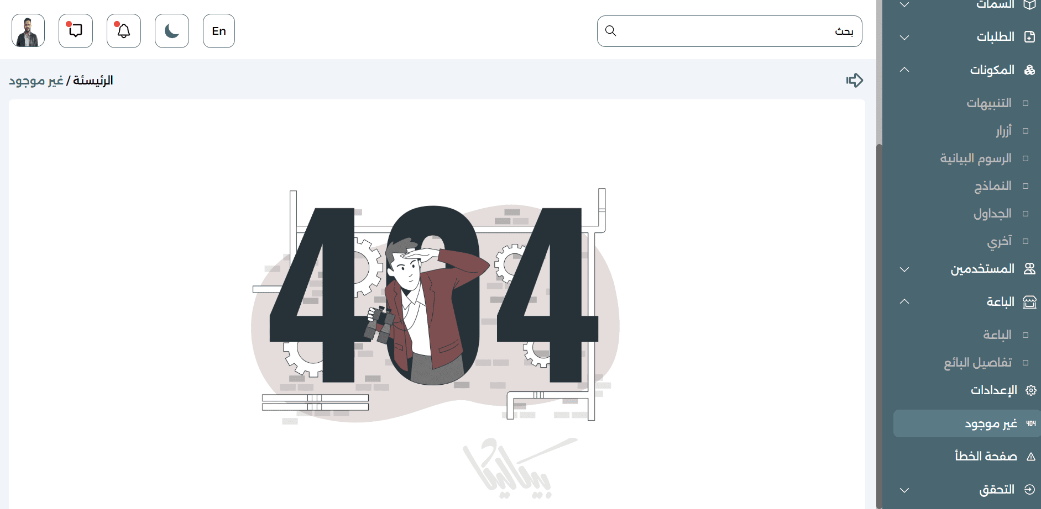Open the chat messages icon
This screenshot has width=1041, height=509.
click(76, 31)
